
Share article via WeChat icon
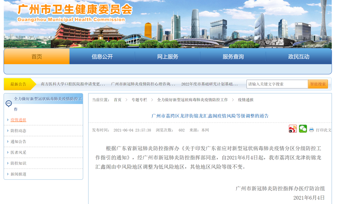tap(303, 129)
